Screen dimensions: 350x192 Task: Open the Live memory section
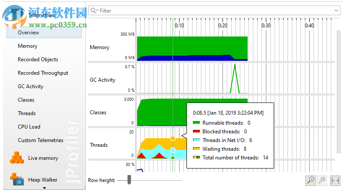[34, 158]
